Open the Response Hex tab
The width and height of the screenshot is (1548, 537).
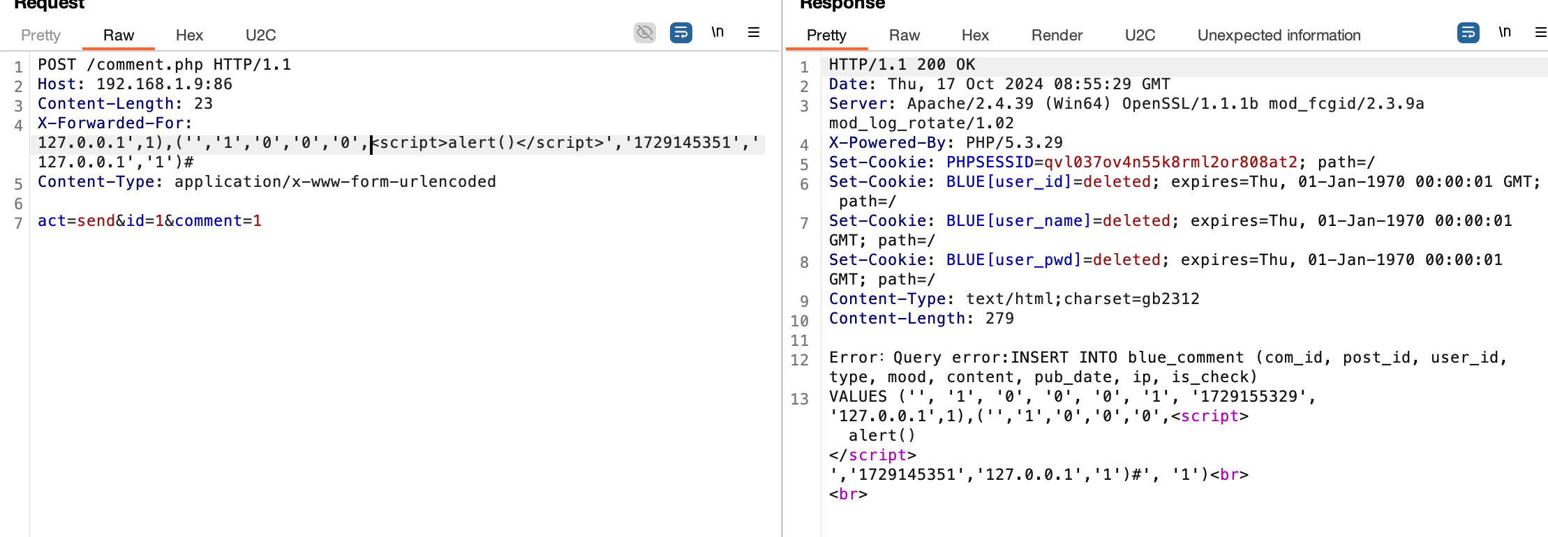pyautogui.click(x=975, y=35)
